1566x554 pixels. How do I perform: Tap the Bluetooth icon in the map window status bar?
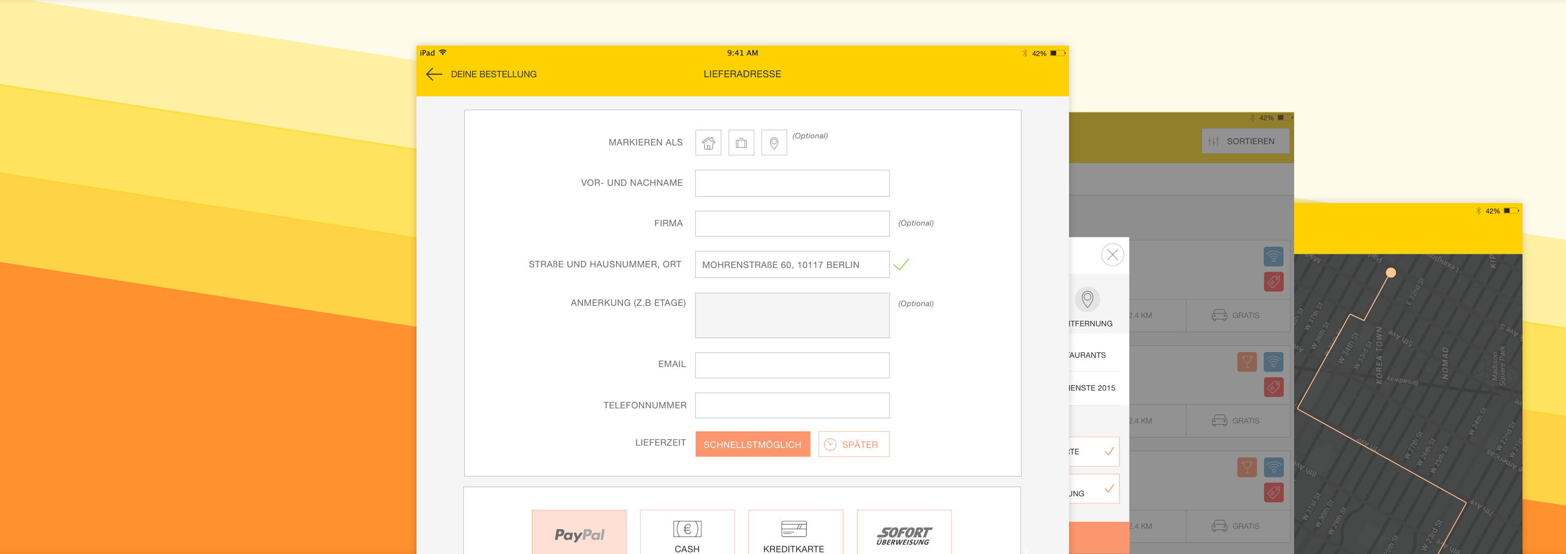(x=1478, y=211)
